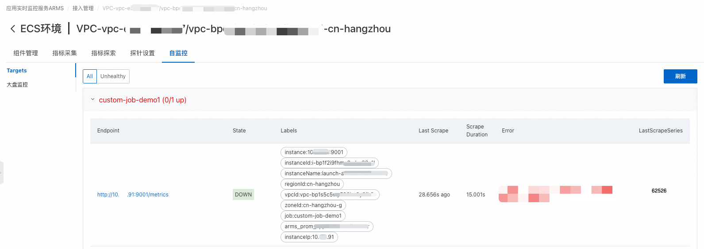Click the instance :9001 label tag
This screenshot has height=249, width=704.
(314, 152)
